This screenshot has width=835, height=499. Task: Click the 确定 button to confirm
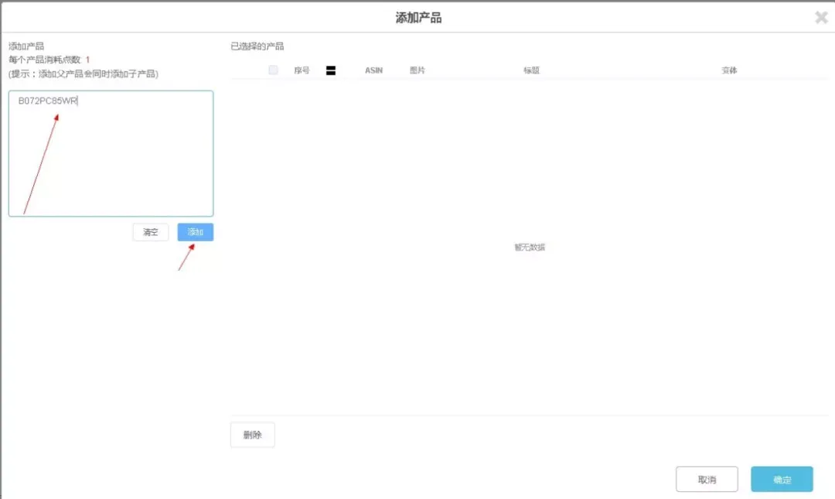[x=782, y=480]
